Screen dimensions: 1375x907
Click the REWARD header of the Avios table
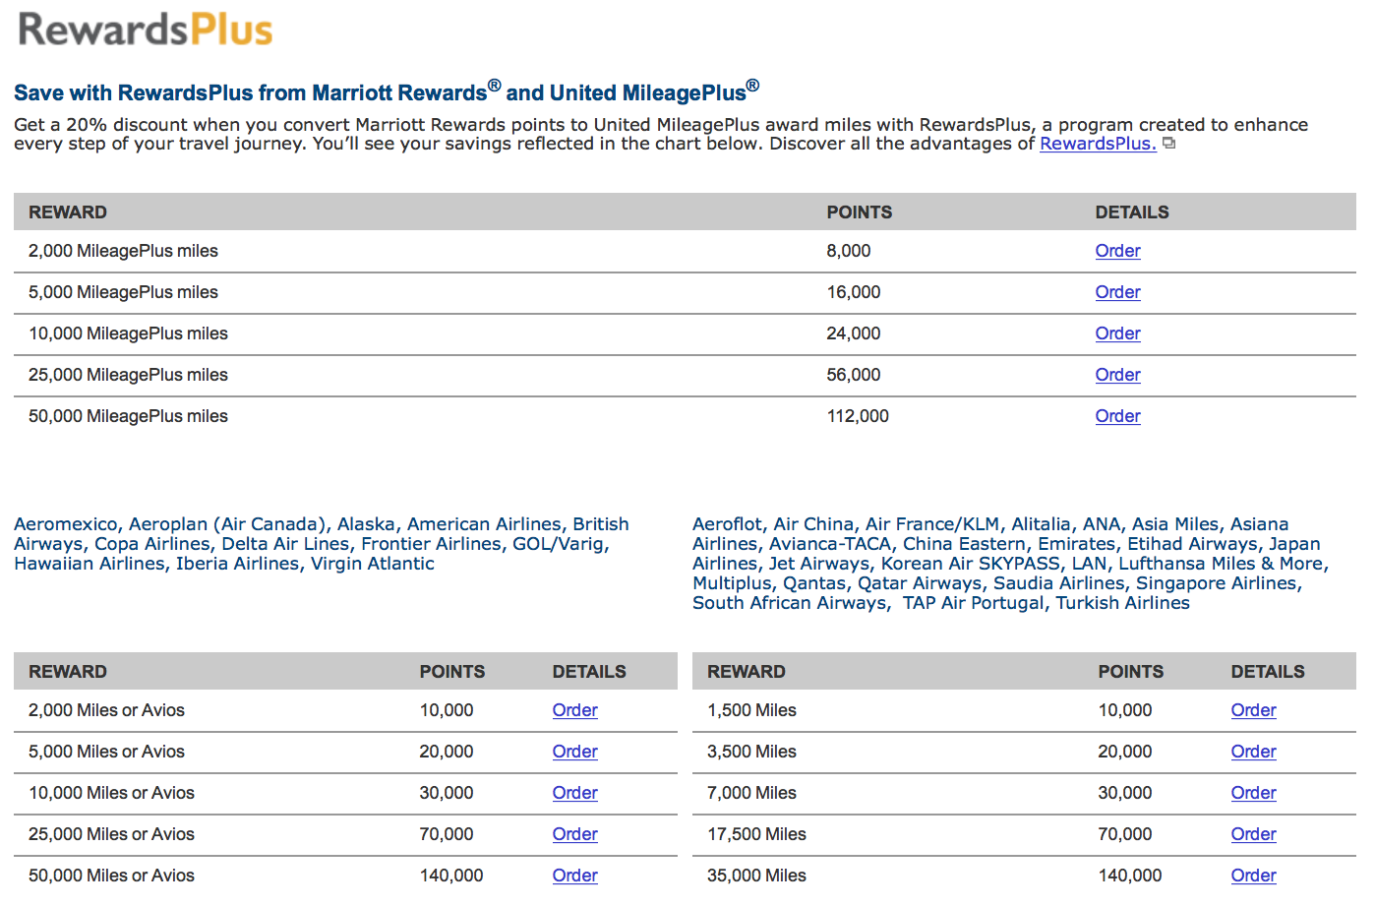(x=68, y=672)
